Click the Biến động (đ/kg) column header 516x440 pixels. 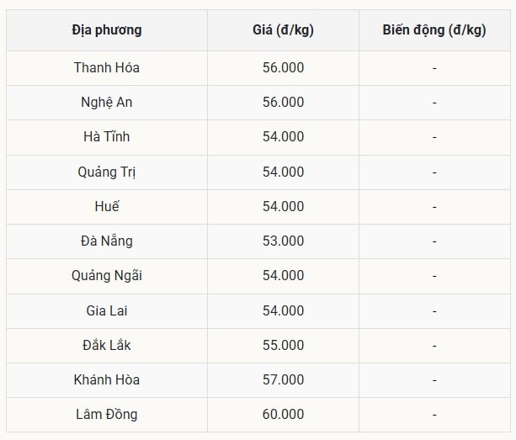(x=434, y=30)
